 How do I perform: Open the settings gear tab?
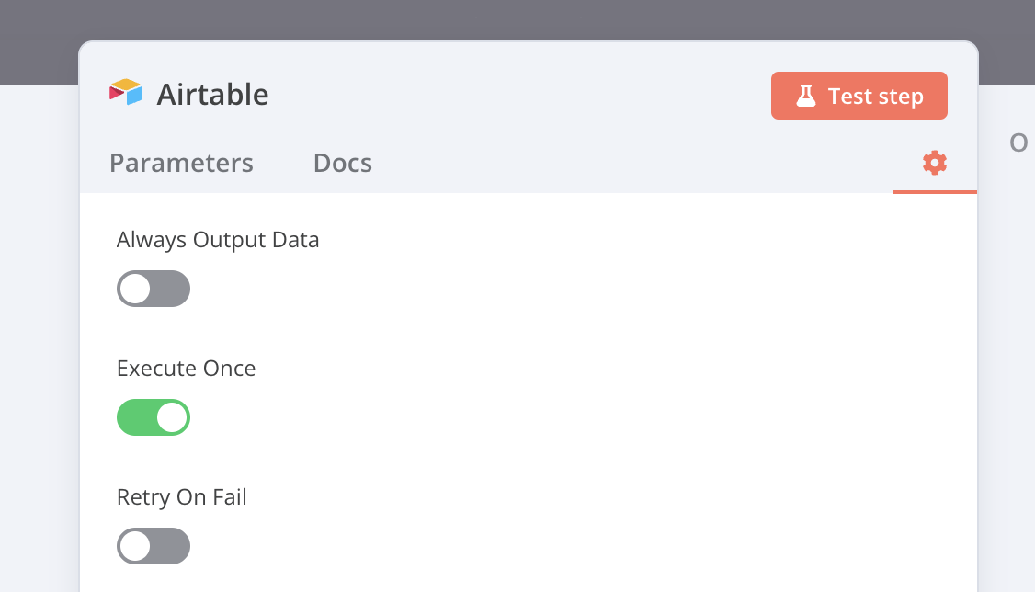coord(934,163)
